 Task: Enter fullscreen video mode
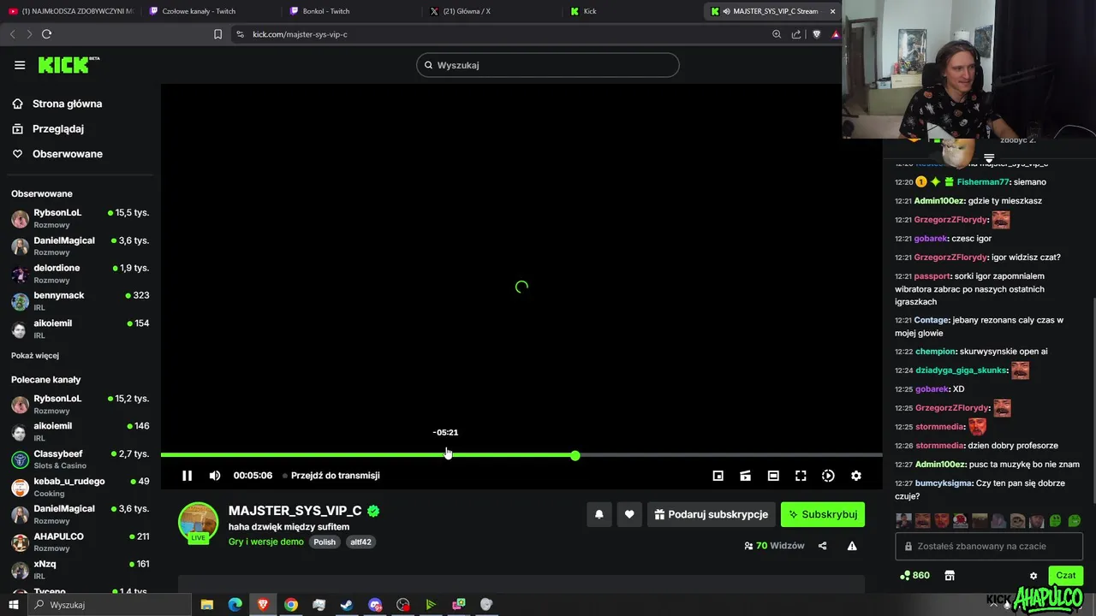(801, 476)
